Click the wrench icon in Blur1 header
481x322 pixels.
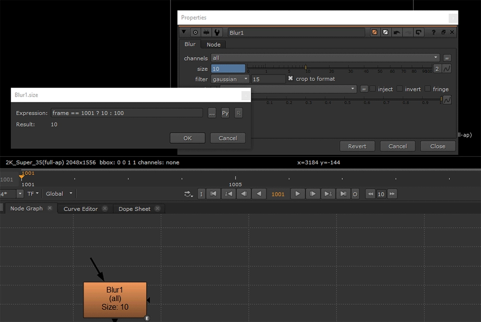[x=217, y=32]
